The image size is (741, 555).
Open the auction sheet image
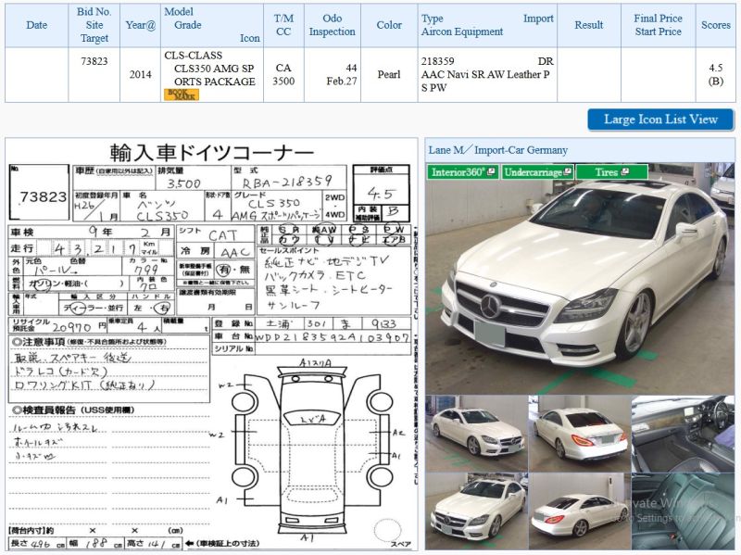click(211, 344)
